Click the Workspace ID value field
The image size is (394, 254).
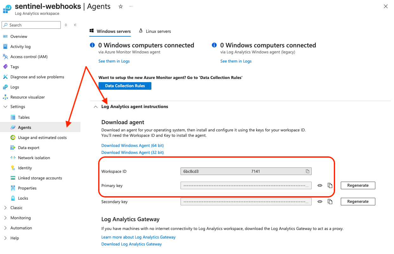pyautogui.click(x=246, y=171)
